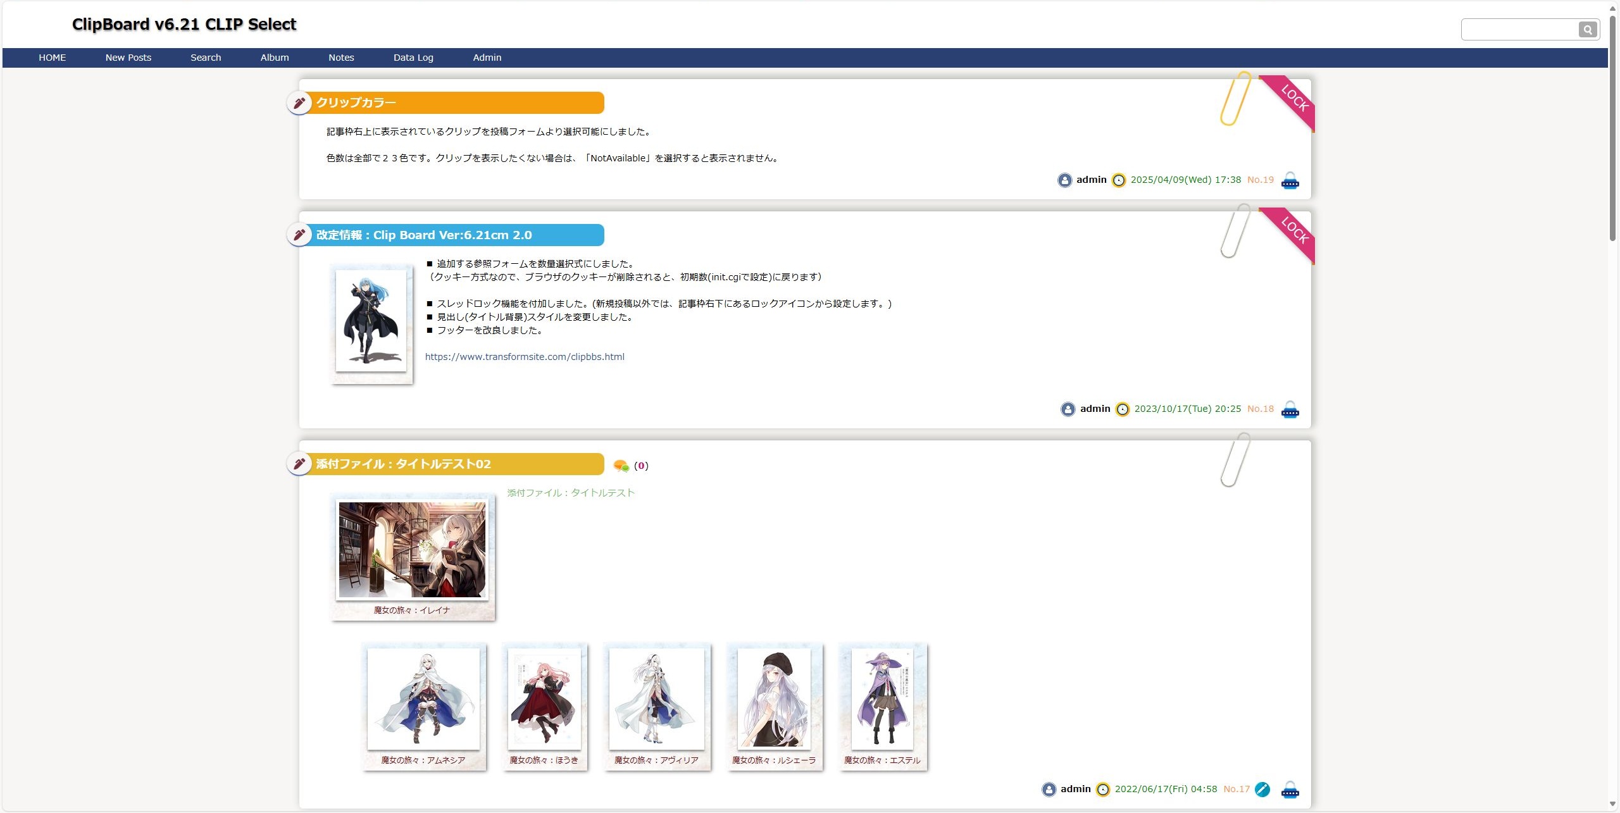Open the 魔女の旅々:エステル thumbnail
Image resolution: width=1620 pixels, height=813 pixels.
[x=882, y=699]
